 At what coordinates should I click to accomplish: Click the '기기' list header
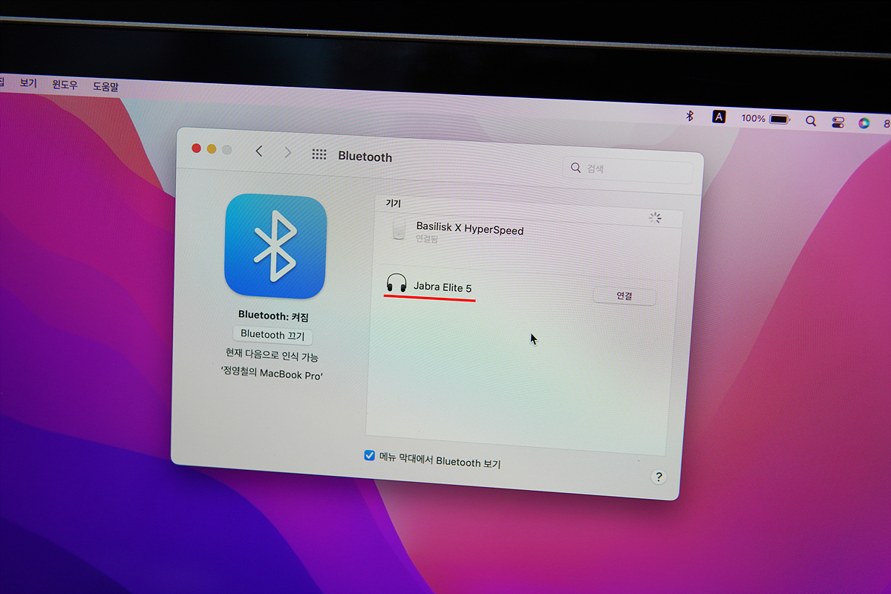click(x=393, y=203)
